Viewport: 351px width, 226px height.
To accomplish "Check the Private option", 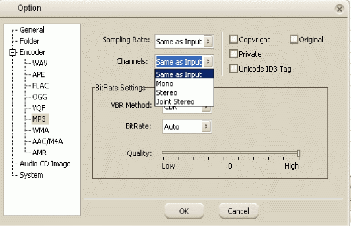I will pyautogui.click(x=234, y=54).
